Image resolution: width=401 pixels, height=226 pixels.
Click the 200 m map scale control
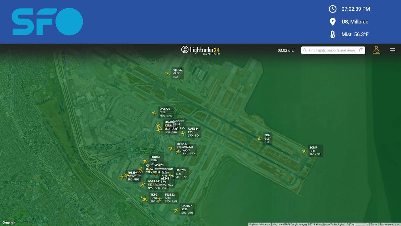tap(357, 224)
